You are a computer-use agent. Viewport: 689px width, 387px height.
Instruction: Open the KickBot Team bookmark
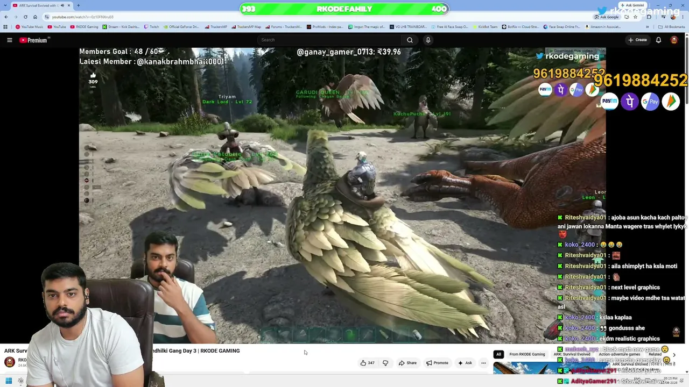[486, 27]
